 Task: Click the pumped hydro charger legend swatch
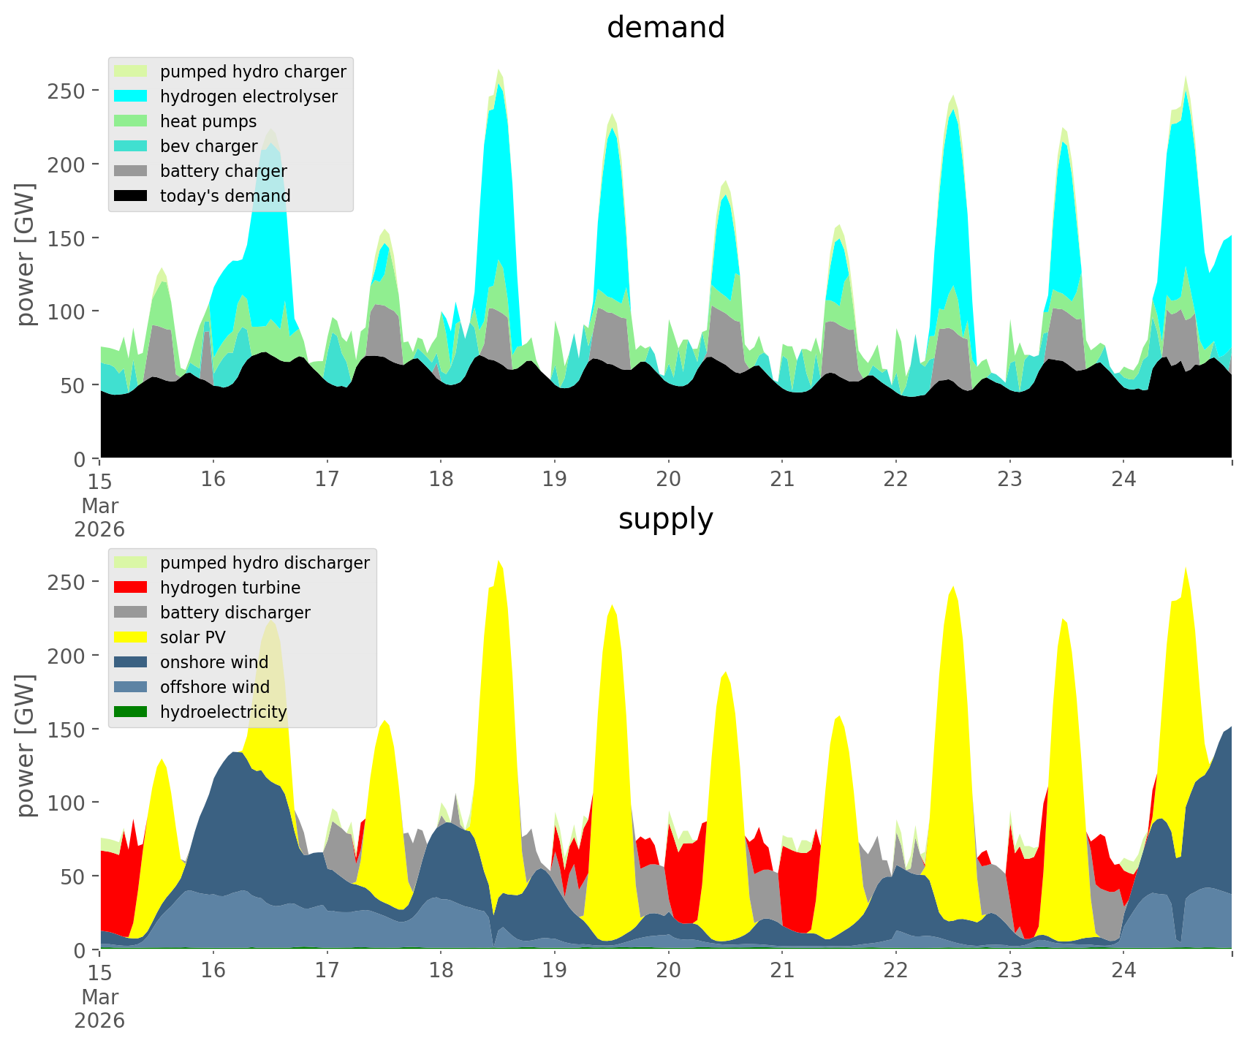pos(132,72)
